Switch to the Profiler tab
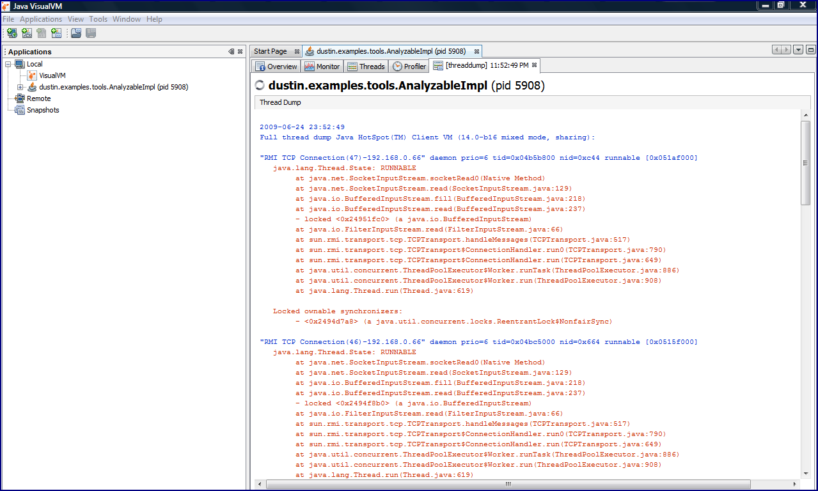The height and width of the screenshot is (491, 818). [x=409, y=66]
